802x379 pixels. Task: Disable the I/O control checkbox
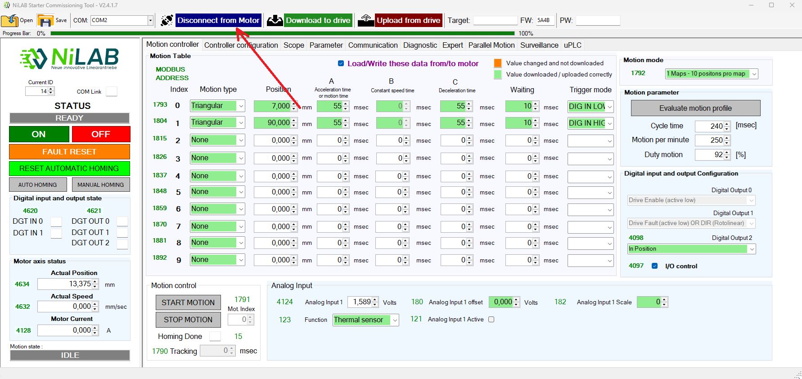pyautogui.click(x=654, y=266)
